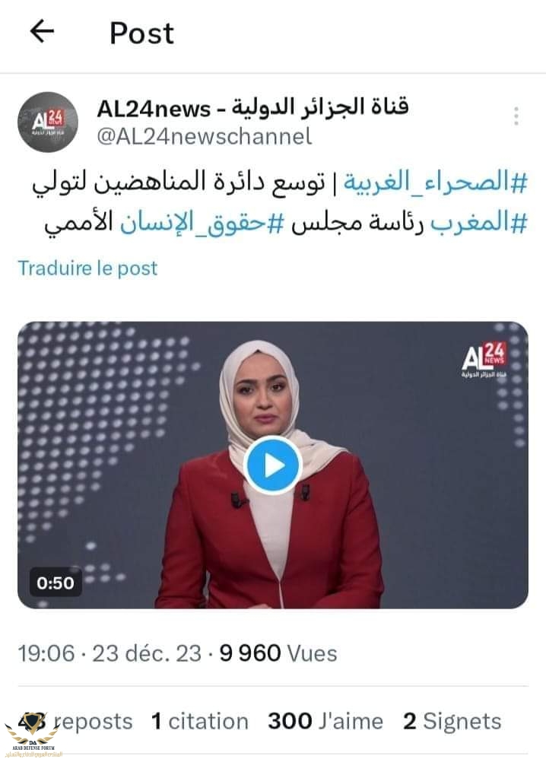The width and height of the screenshot is (546, 759).
Task: Open the video thumbnail of the news anchor
Action: pos(272,465)
